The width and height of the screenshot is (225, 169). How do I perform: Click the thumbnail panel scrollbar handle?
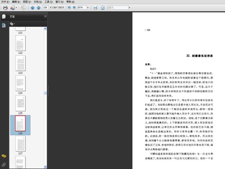click(45, 93)
